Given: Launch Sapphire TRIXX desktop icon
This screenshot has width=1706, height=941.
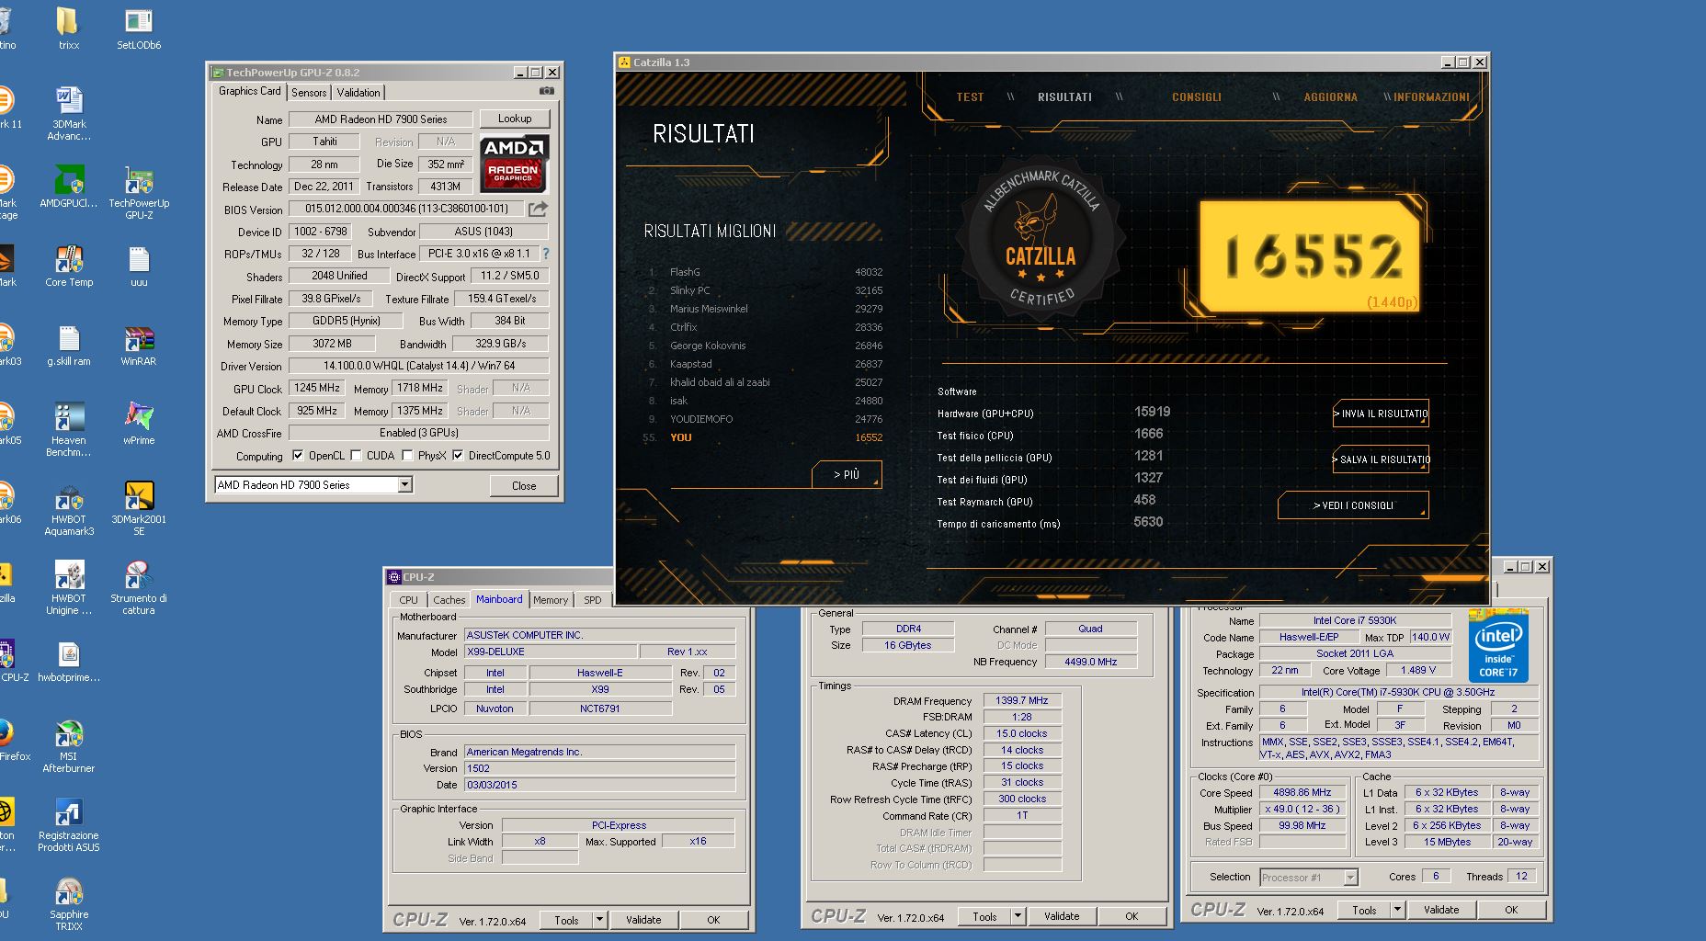Looking at the screenshot, I should click(69, 903).
